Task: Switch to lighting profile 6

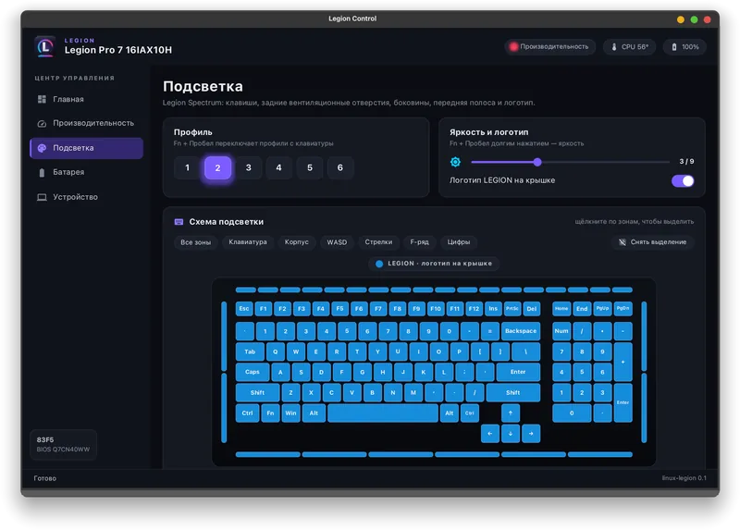Action: [339, 167]
